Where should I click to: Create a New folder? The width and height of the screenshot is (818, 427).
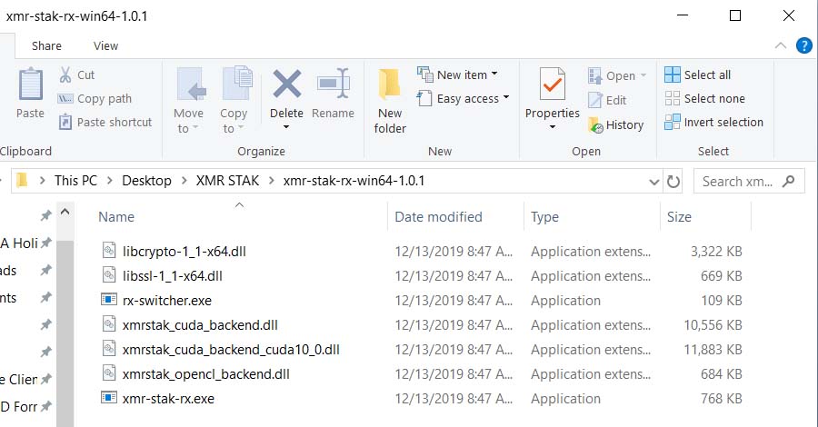point(390,100)
